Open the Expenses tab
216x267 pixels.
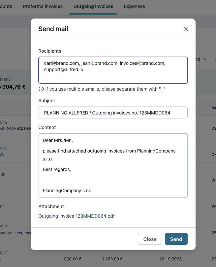(x=134, y=6)
